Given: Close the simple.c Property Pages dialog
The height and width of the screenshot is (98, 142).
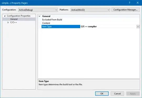Looking at the screenshot, I should coord(138,3).
